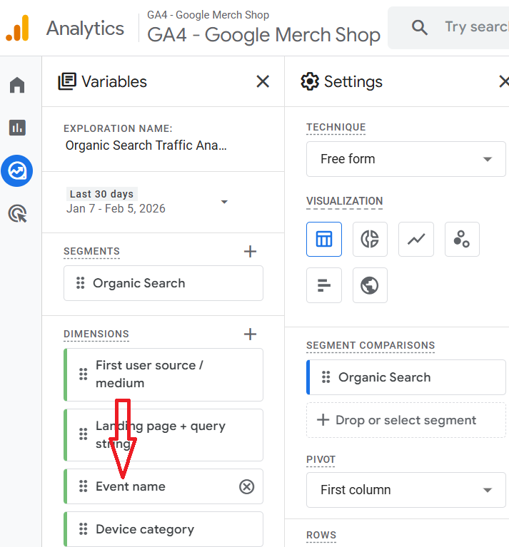The image size is (509, 547).
Task: Select the geo map visualization
Action: (x=370, y=285)
